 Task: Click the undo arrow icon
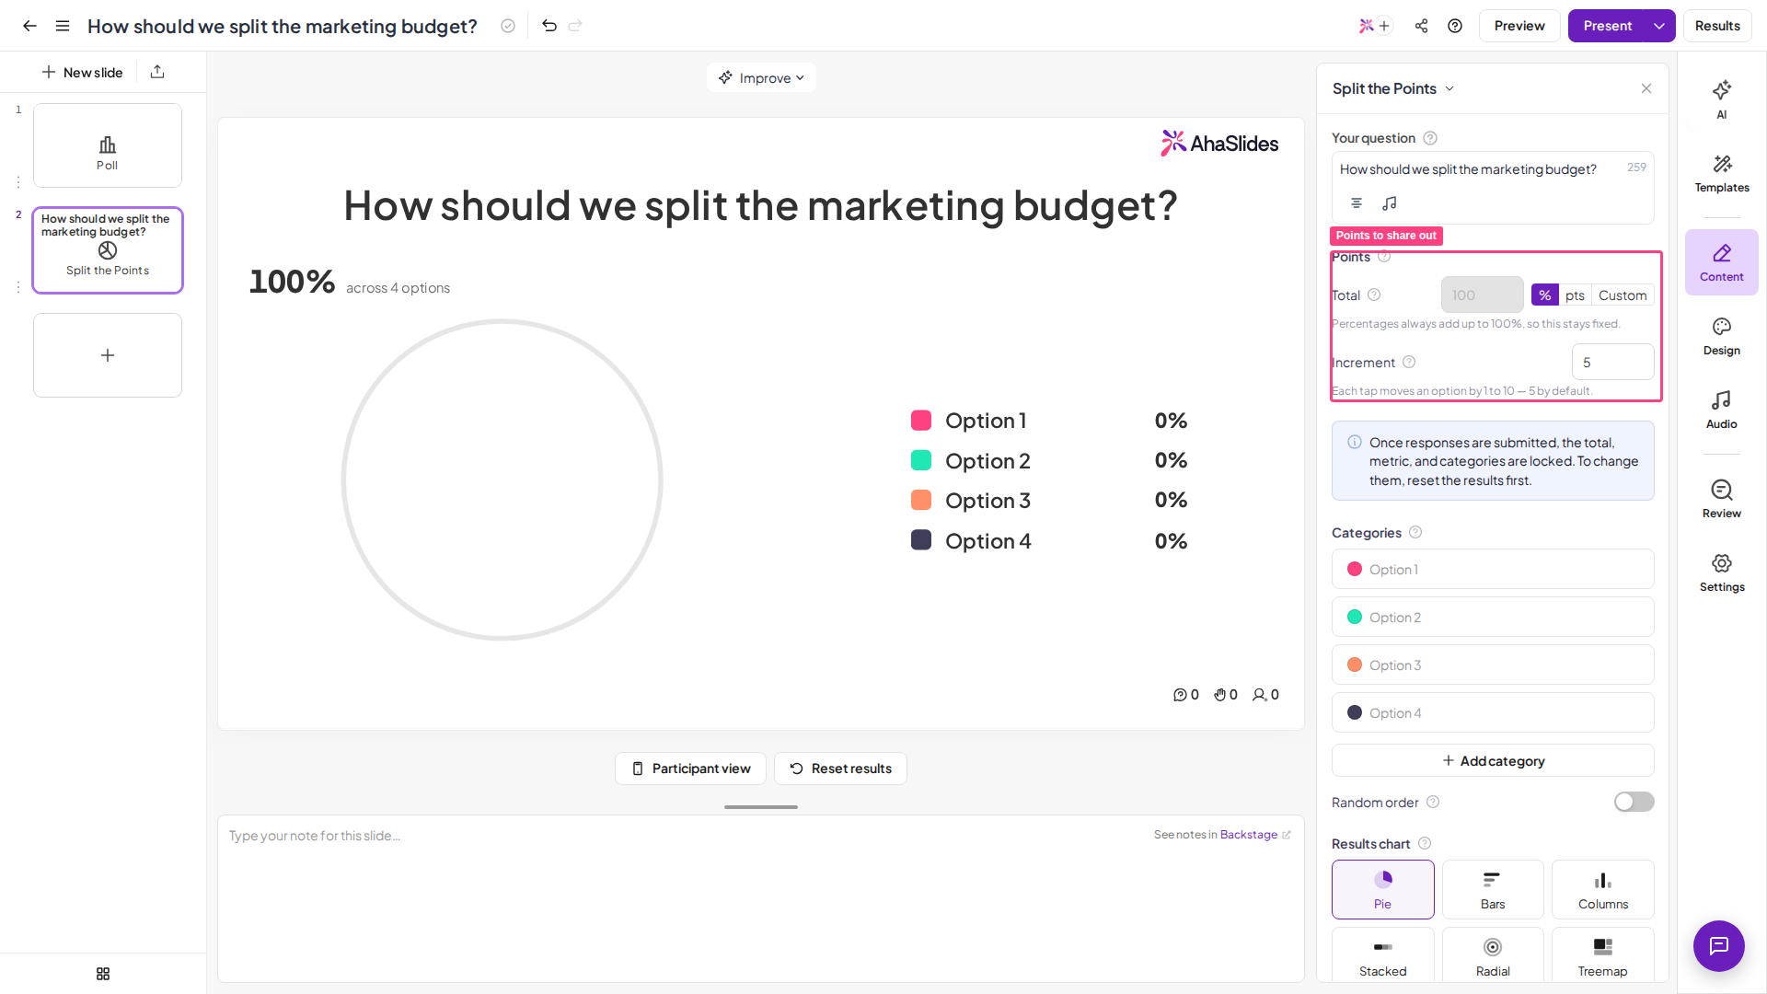click(x=549, y=26)
